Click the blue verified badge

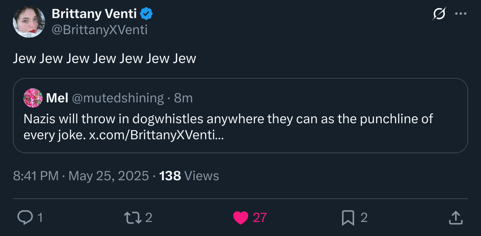tap(147, 14)
